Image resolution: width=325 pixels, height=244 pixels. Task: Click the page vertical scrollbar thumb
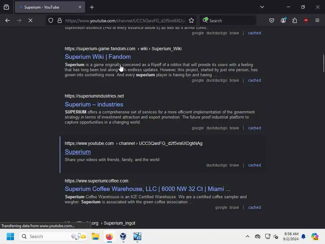pos(323,63)
